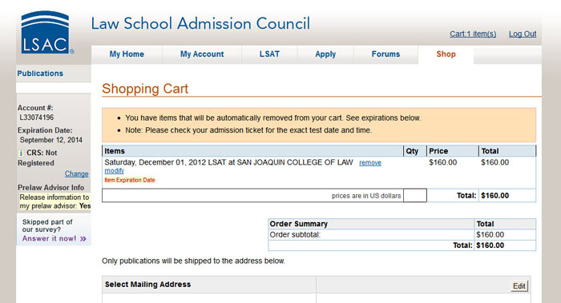Select the Shop tab
The image size is (561, 303).
pos(446,54)
